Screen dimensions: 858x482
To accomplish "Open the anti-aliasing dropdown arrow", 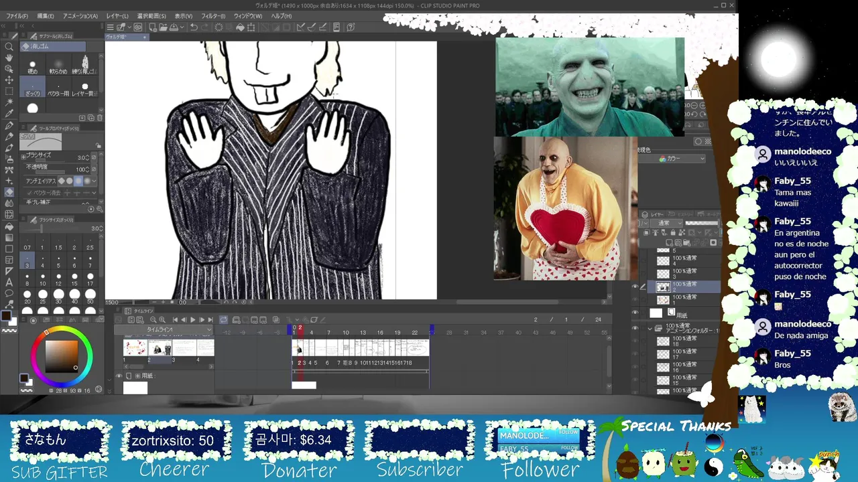I will (x=95, y=181).
